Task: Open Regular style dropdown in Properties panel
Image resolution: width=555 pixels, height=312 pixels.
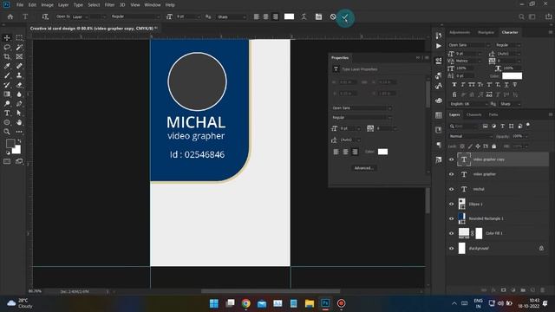Action: (x=362, y=118)
